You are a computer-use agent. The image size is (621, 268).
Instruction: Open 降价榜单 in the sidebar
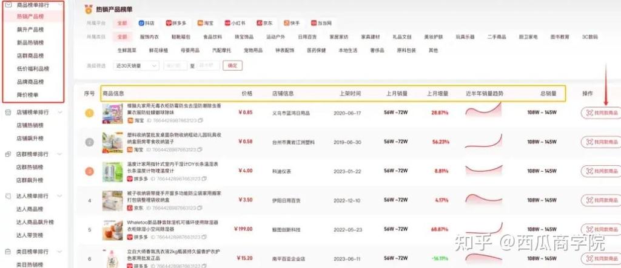(x=28, y=95)
